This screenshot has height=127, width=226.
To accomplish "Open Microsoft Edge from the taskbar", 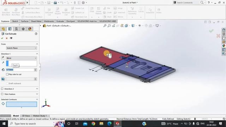I will point(109,124).
